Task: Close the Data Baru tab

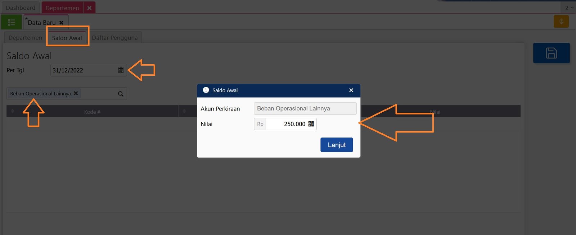Action: click(61, 23)
